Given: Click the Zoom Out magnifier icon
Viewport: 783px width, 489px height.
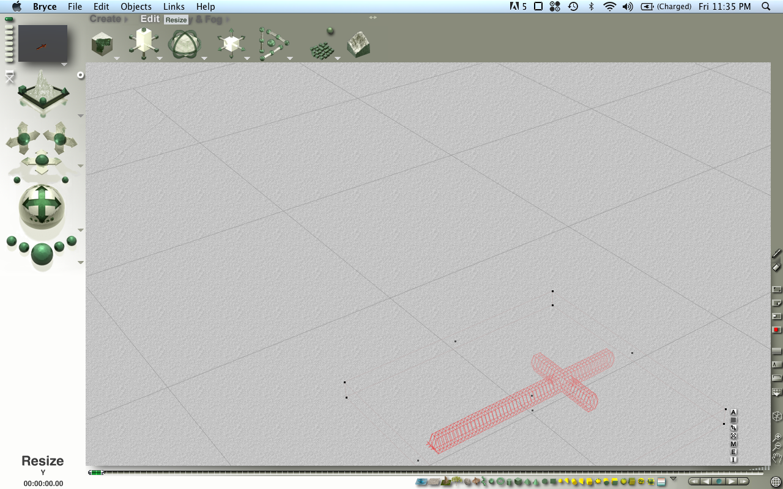Looking at the screenshot, I should 777,447.
